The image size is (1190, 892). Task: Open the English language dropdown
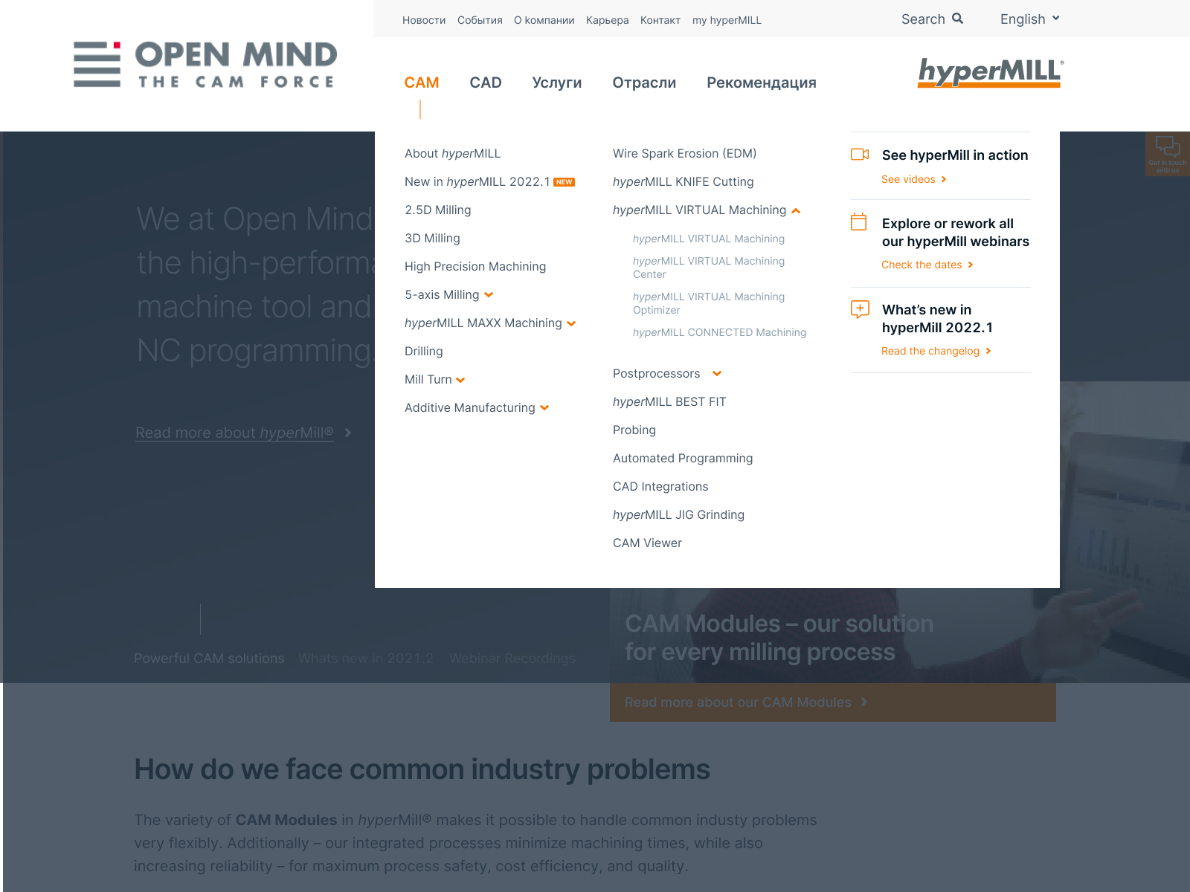[1030, 19]
